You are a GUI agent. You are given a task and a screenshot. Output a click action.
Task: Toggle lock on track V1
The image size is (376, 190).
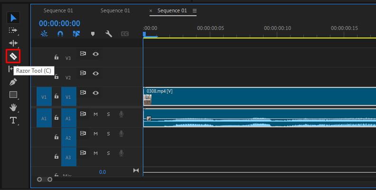pos(56,96)
